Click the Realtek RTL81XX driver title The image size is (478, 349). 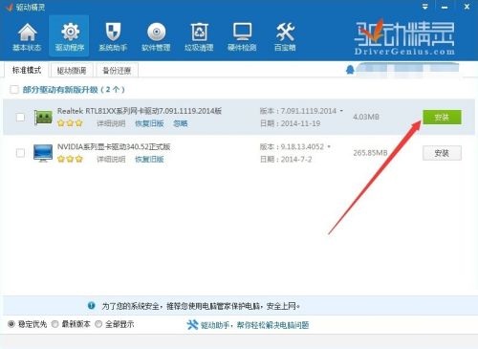[140, 111]
